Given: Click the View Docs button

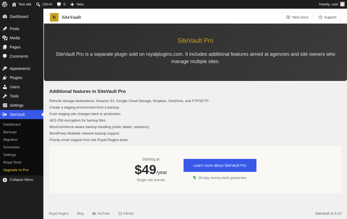Looking at the screenshot, I should 297,17.
